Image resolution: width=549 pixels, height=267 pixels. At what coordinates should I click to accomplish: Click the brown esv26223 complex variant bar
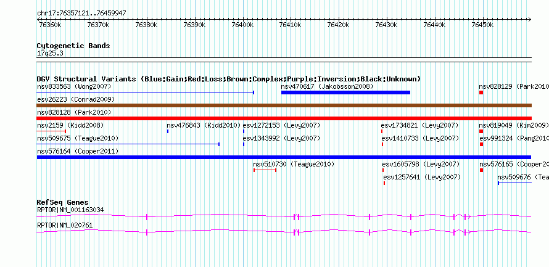pos(284,105)
